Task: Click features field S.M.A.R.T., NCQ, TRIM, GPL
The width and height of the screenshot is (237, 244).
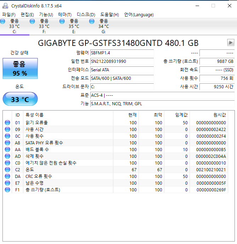Action: [x=162, y=103]
